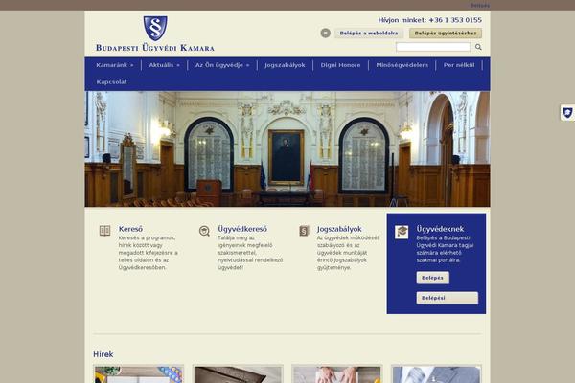Click the paragraph icon next to Jogszabályok
The height and width of the screenshot is (383, 575).
click(304, 231)
